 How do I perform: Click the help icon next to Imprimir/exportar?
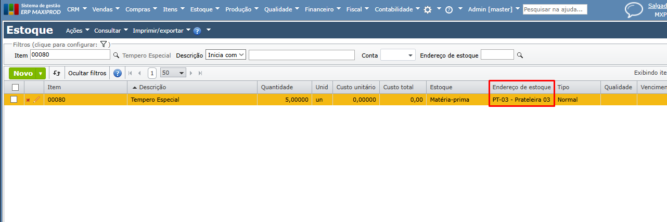point(197,31)
